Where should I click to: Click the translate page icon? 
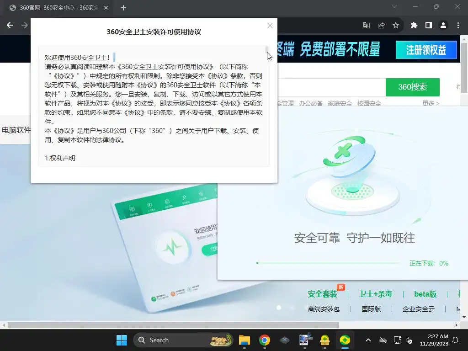pos(366,26)
